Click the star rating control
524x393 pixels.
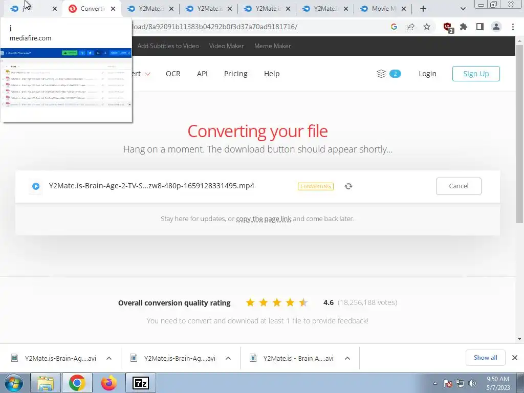click(x=277, y=303)
